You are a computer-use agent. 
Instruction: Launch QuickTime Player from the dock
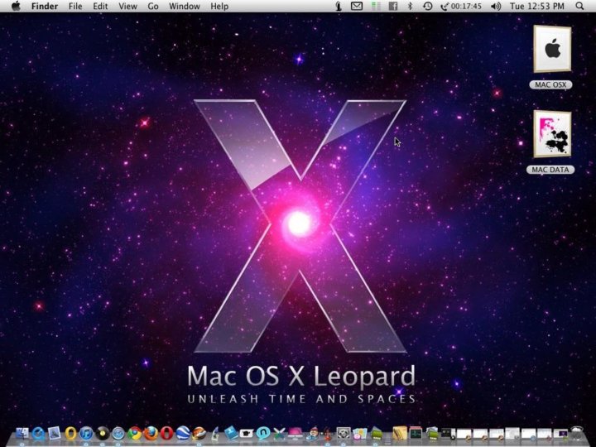(x=38, y=433)
